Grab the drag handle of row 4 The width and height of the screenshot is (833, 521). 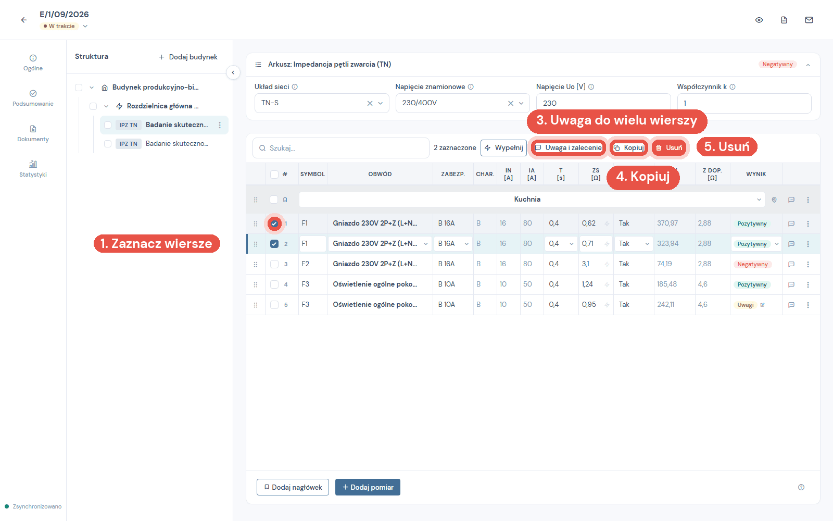tap(256, 284)
